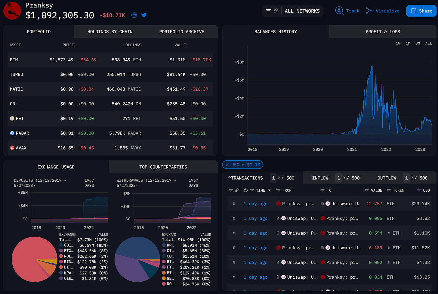Click the COI… deposits legend color dot
This screenshot has width=438, height=294.
(x=61, y=245)
